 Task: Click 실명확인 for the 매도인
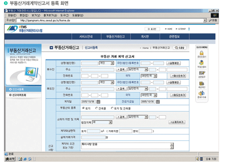(174, 83)
